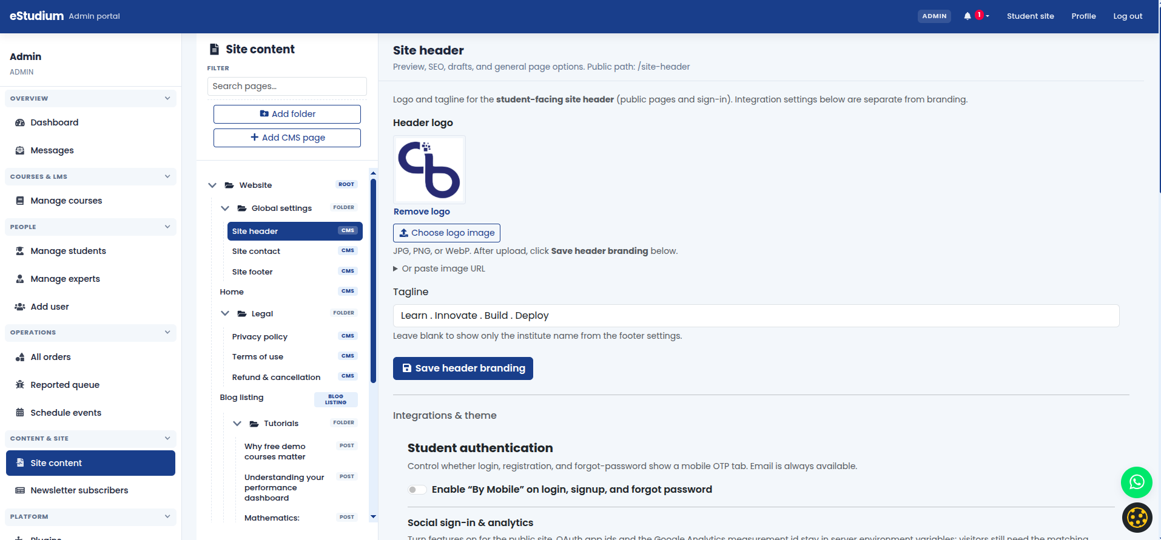
Task: Click the Newsletter subscribers icon
Action: (x=19, y=490)
